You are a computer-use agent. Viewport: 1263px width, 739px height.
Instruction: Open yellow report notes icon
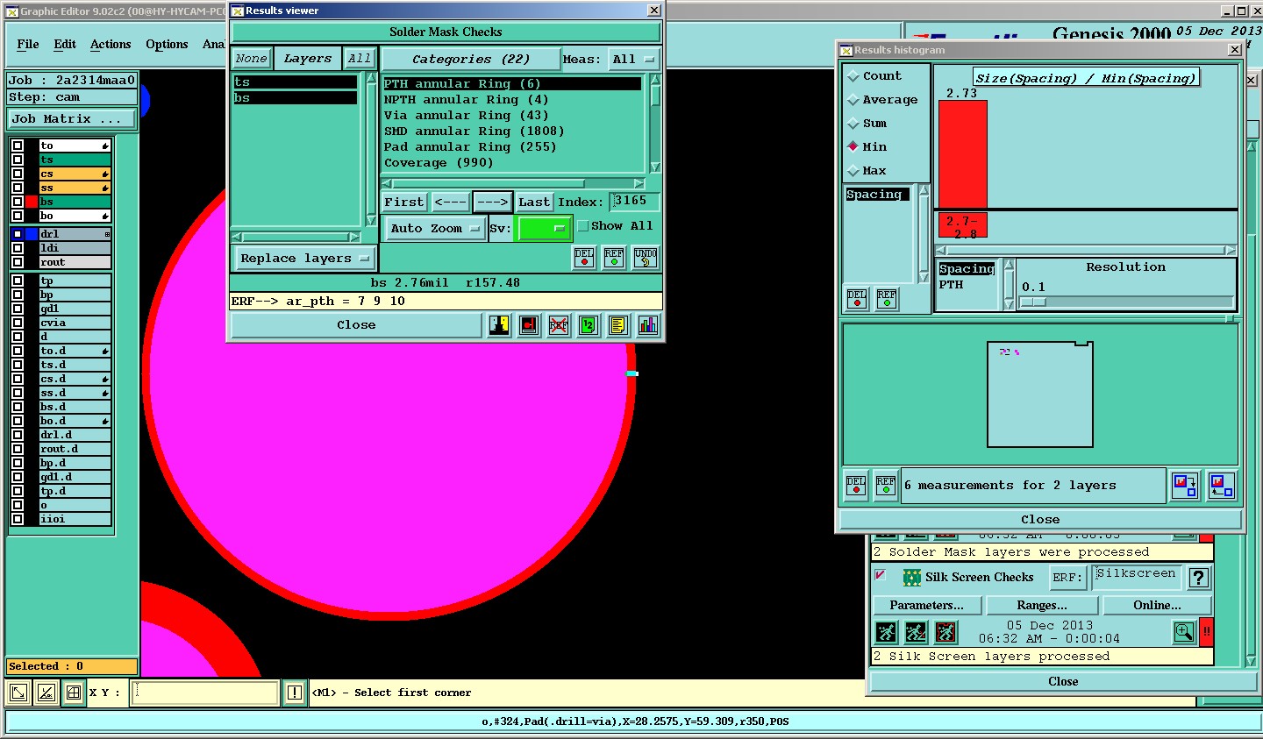618,325
